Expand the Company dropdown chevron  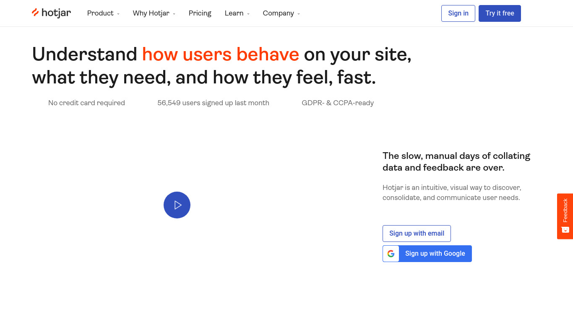[299, 14]
